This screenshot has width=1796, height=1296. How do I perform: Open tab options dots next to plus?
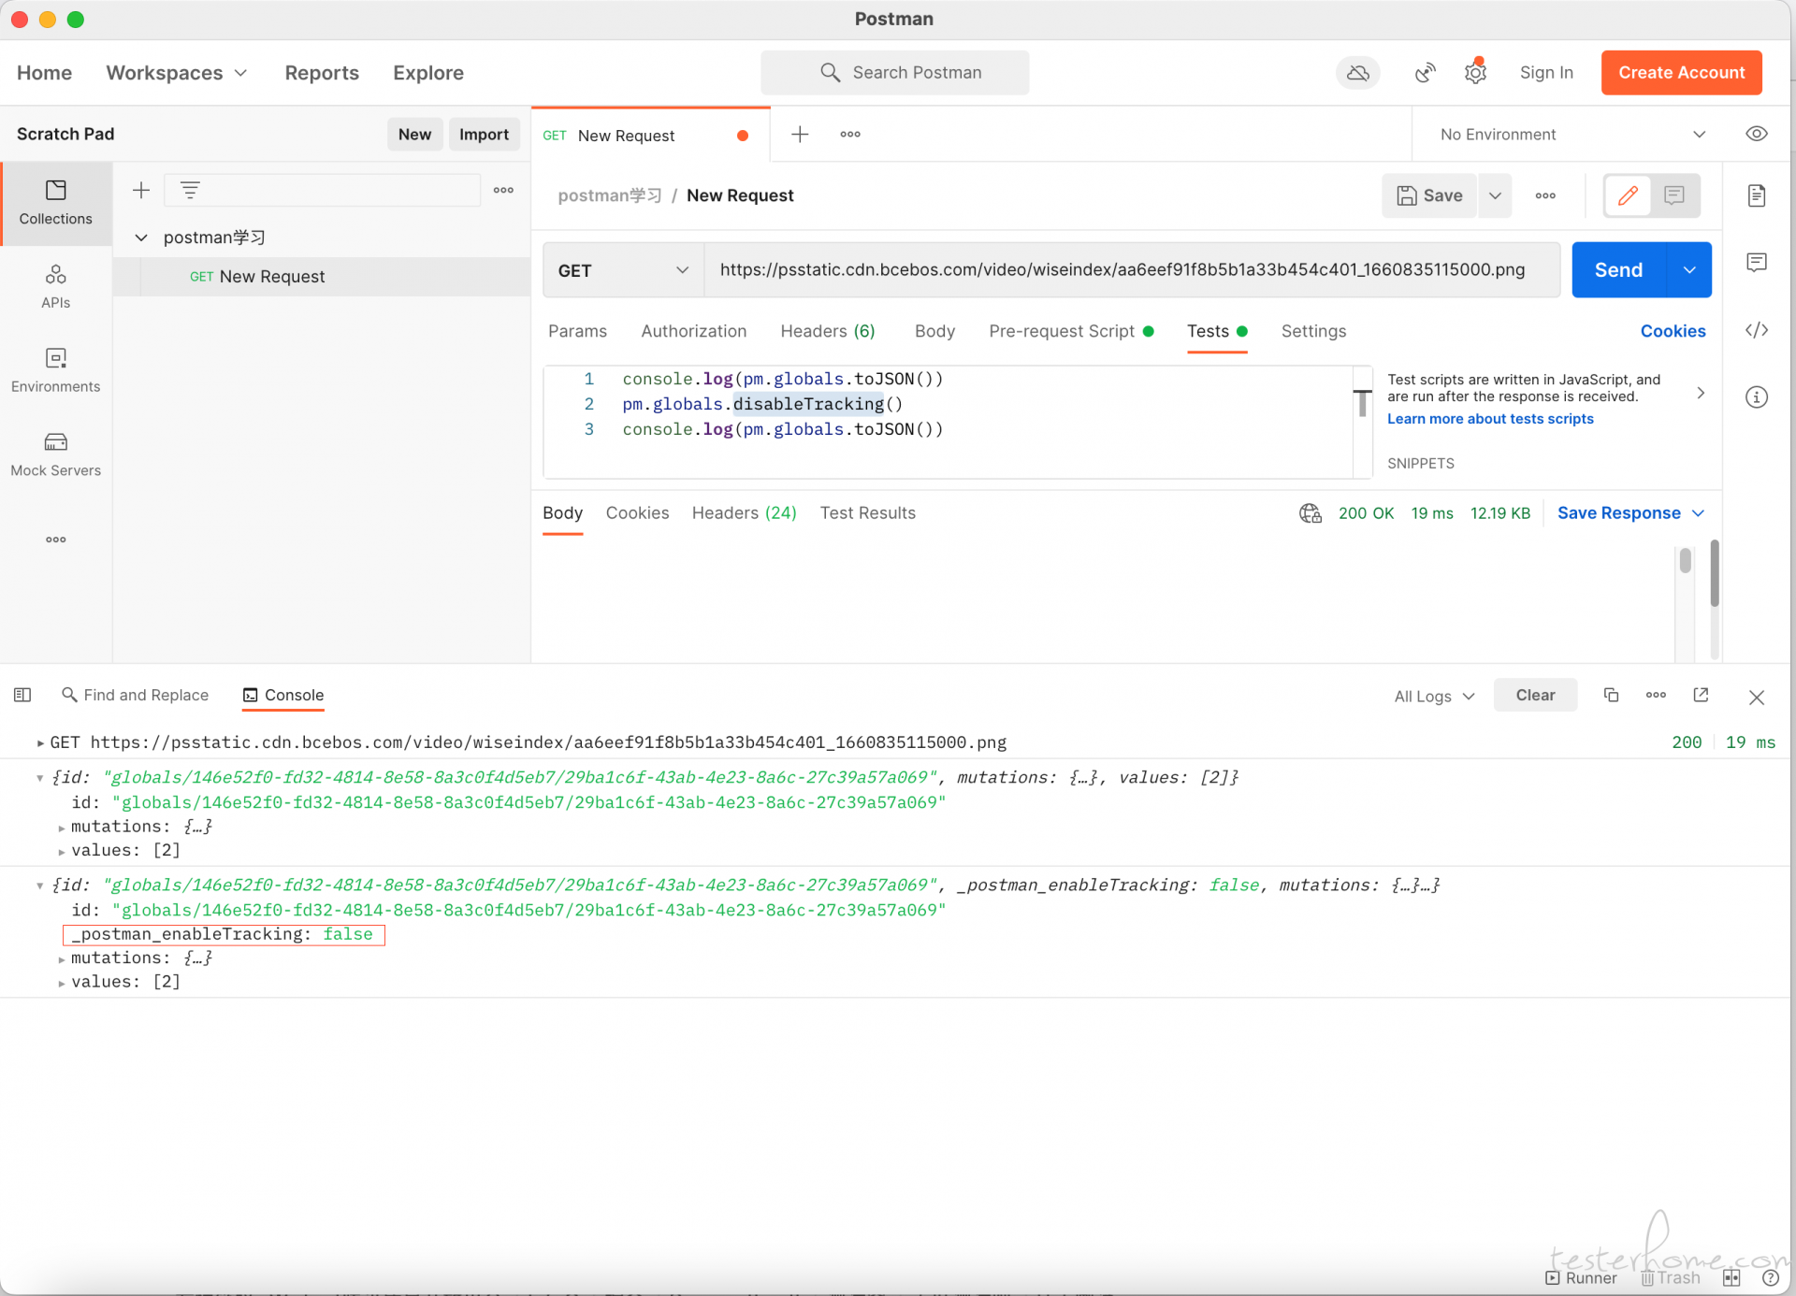(x=850, y=135)
